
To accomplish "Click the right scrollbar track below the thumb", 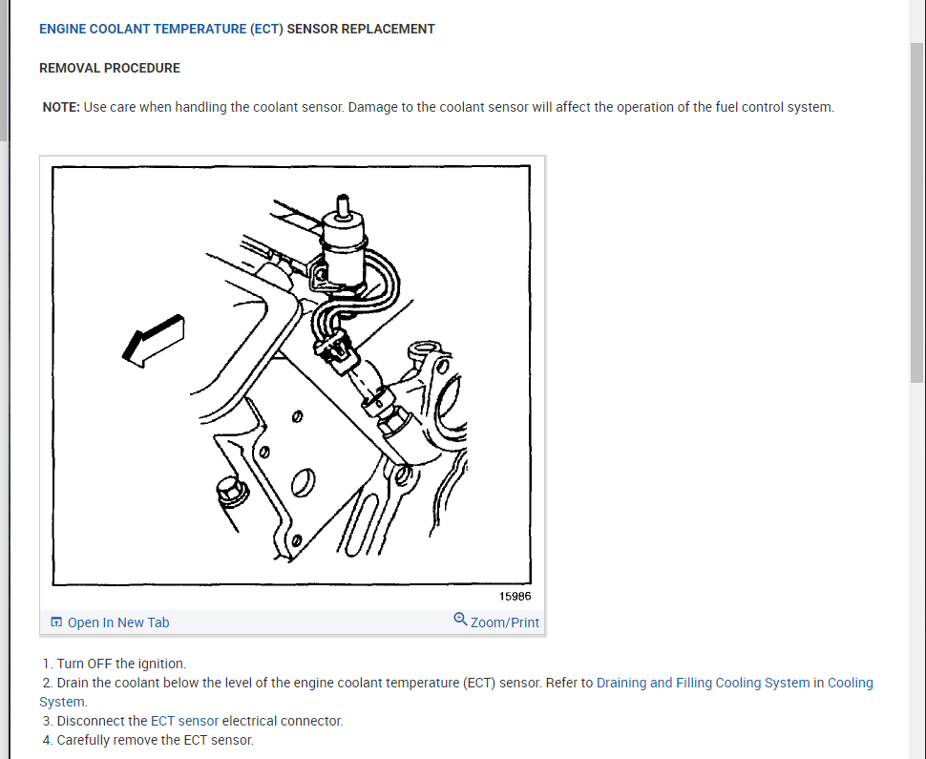I will (917, 567).
